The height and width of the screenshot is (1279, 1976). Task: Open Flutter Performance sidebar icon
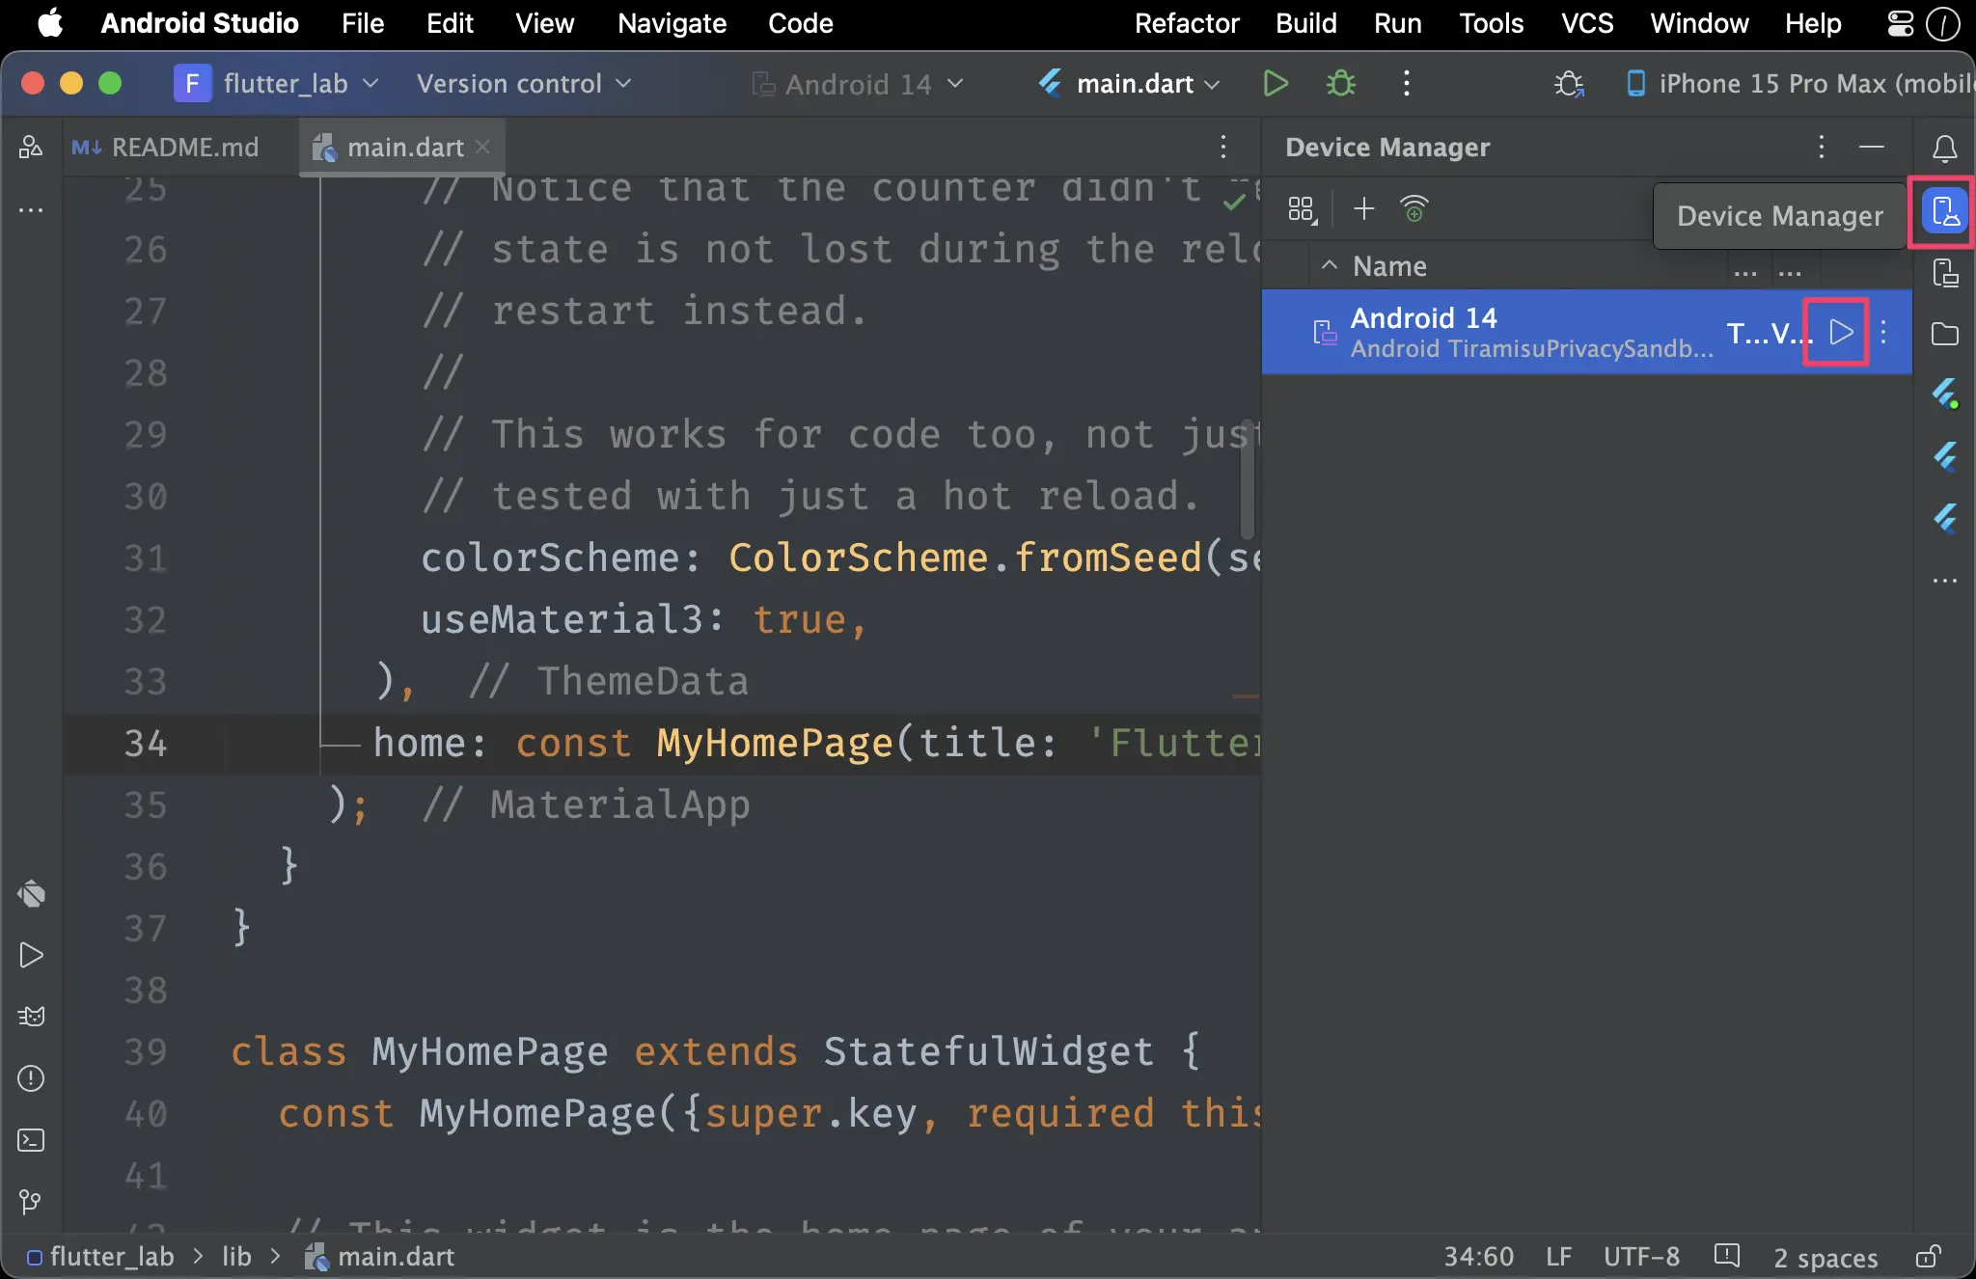[1944, 518]
